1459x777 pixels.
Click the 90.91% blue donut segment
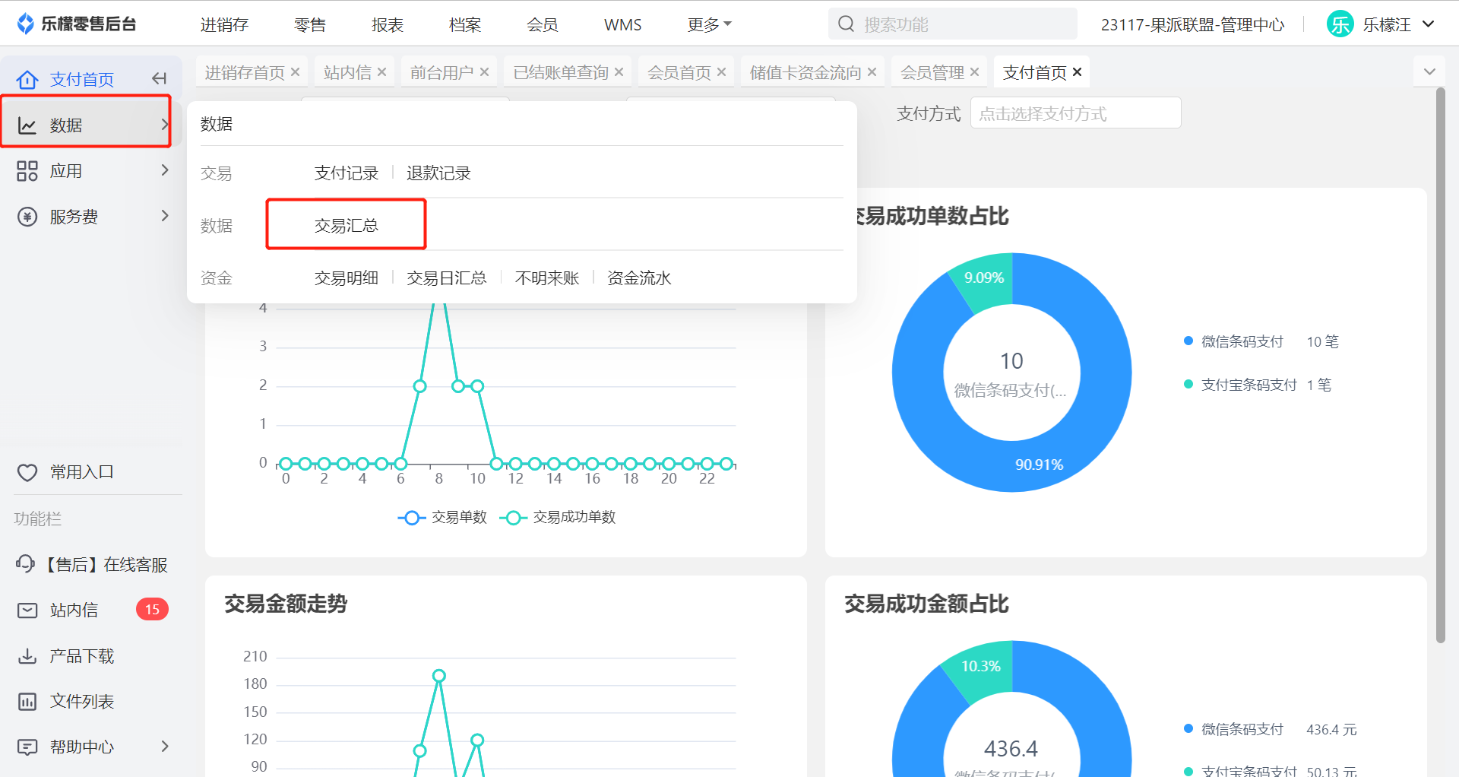[x=1039, y=465]
